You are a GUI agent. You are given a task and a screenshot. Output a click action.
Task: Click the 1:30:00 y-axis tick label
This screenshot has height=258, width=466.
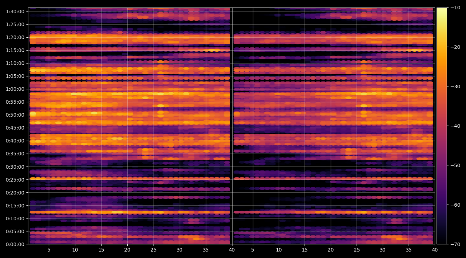pos(15,11)
